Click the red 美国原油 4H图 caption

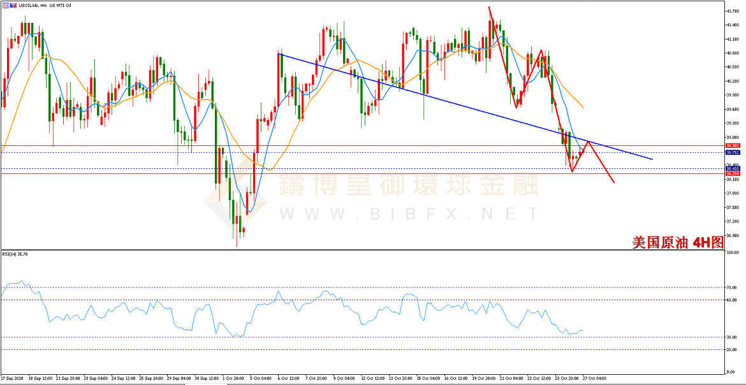point(678,242)
